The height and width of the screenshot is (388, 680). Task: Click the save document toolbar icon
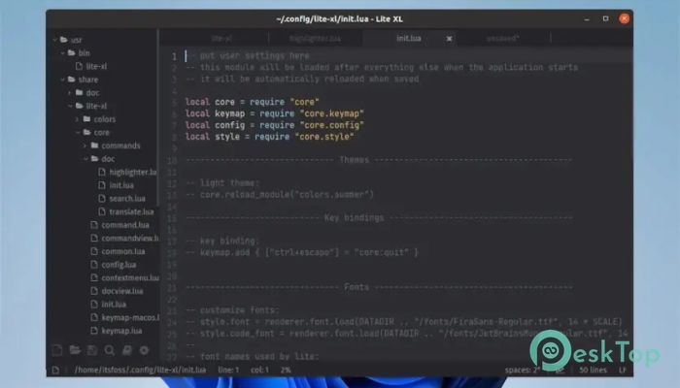coord(92,350)
